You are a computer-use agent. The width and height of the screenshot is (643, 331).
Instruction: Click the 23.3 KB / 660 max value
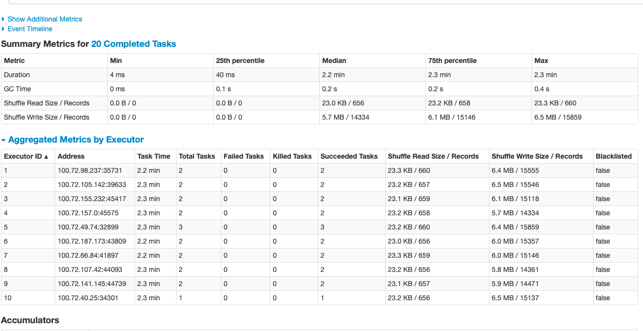pos(555,103)
